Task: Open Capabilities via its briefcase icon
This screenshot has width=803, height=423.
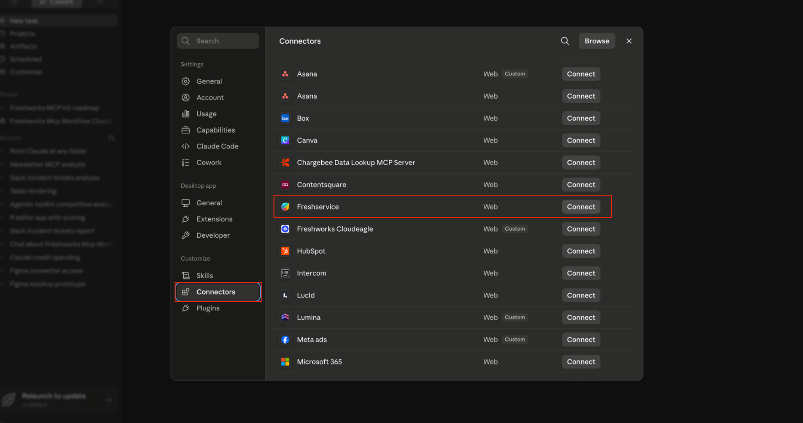Action: point(185,130)
